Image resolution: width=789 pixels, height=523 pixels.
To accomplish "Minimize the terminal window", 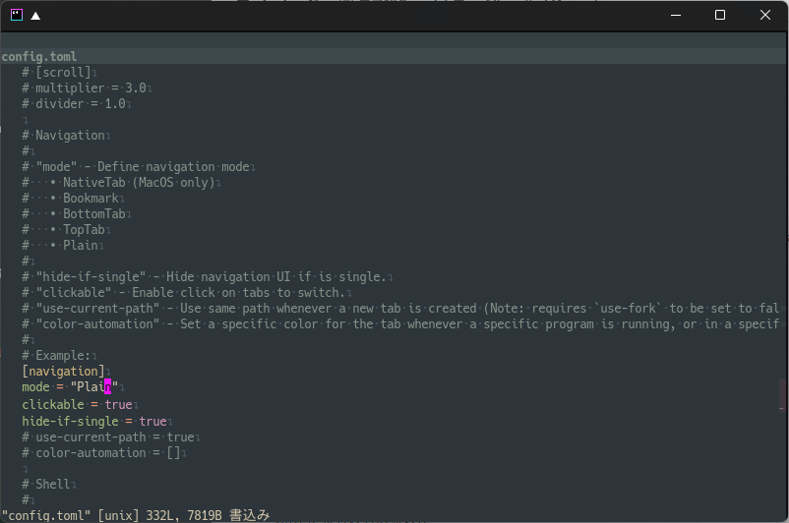I will pos(676,15).
